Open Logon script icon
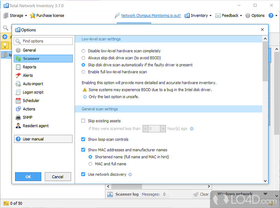 pos(18,92)
